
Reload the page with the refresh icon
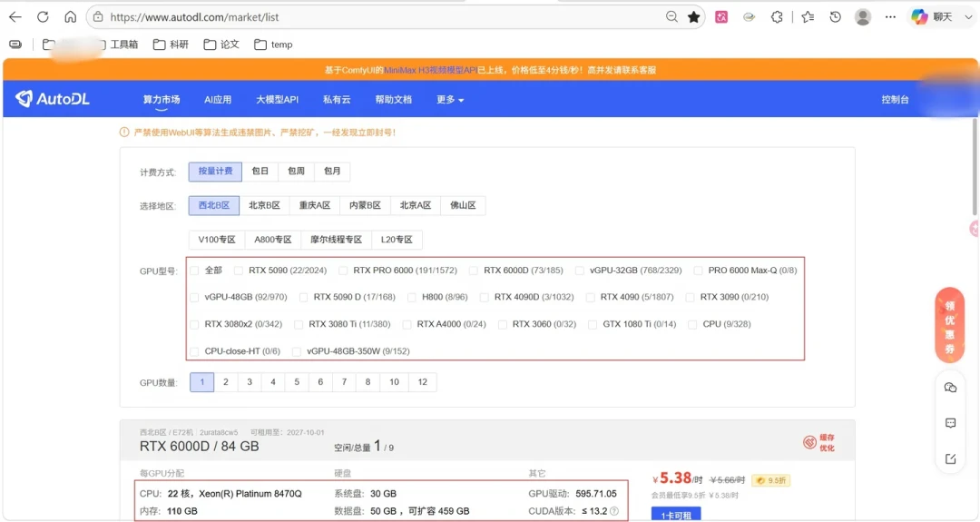pos(43,17)
